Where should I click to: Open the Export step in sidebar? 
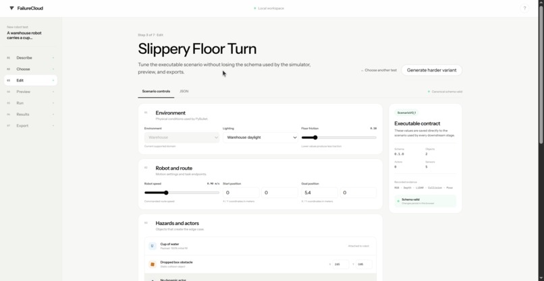[x=30, y=126]
